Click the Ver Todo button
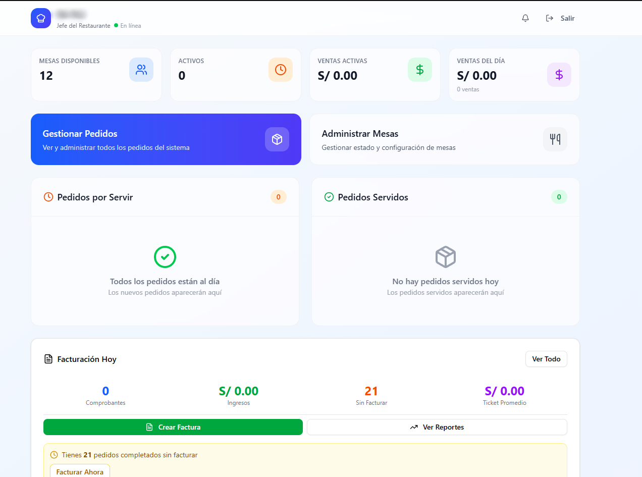 click(546, 359)
